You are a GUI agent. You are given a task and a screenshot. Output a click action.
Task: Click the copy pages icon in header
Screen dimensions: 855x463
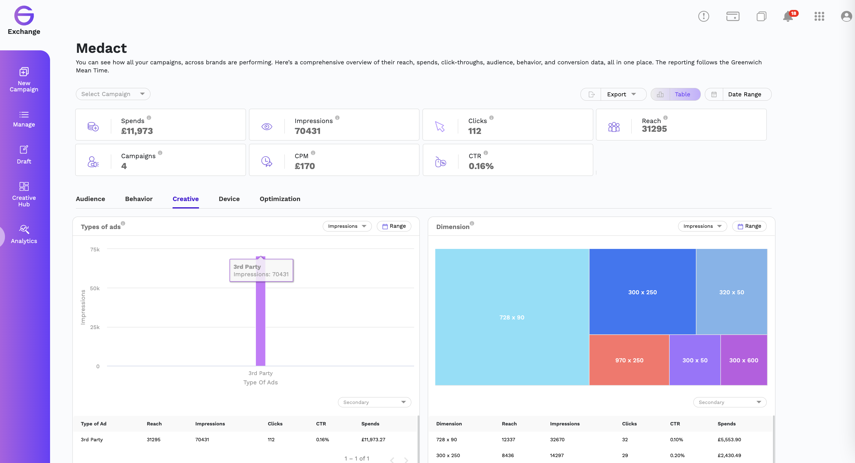[x=761, y=16]
